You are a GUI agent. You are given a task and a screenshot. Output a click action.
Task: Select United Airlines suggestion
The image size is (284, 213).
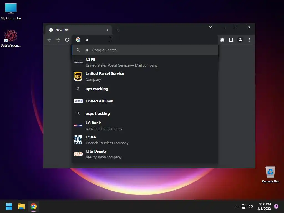[x=145, y=101]
